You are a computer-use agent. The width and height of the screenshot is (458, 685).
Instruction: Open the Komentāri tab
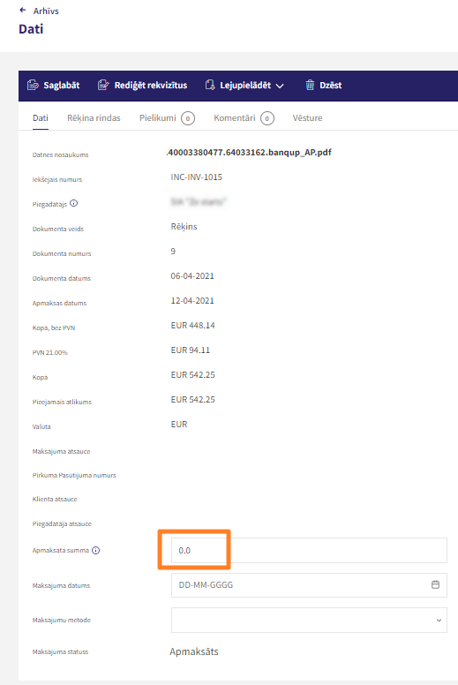coord(244,118)
